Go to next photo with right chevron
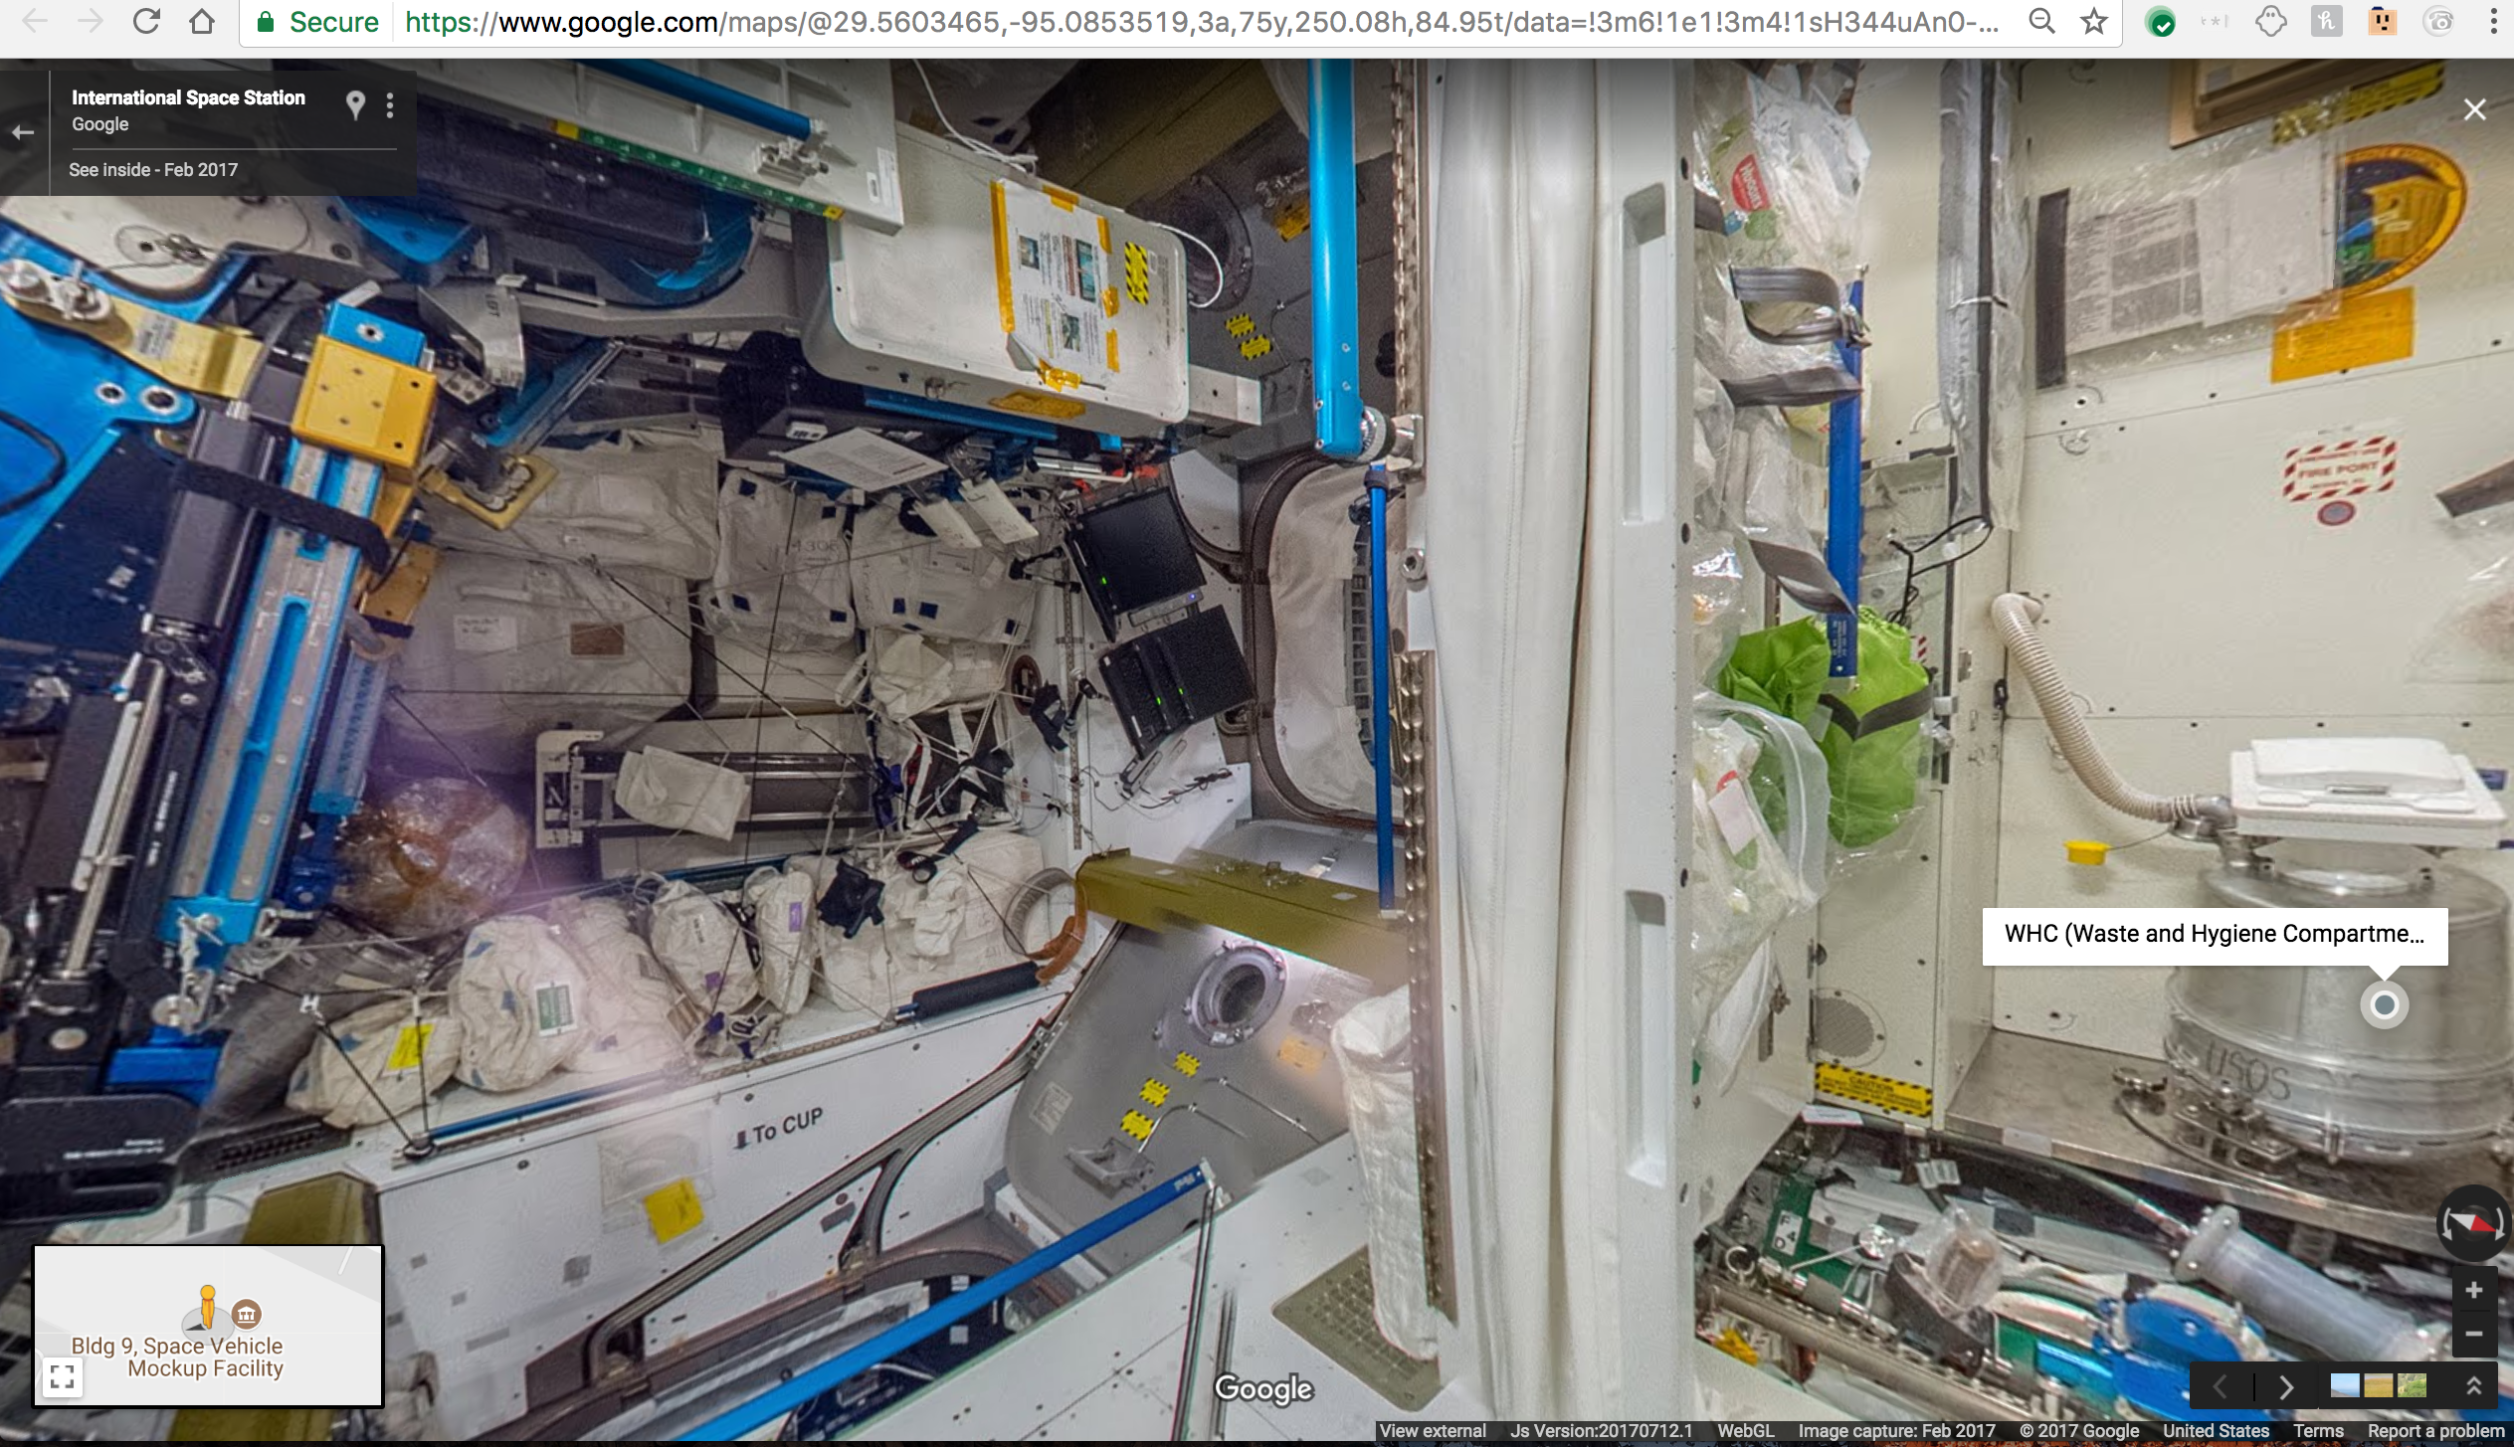The height and width of the screenshot is (1447, 2514). (2286, 1386)
